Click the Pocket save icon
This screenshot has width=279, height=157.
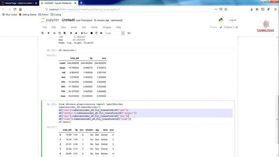(x=221, y=9)
